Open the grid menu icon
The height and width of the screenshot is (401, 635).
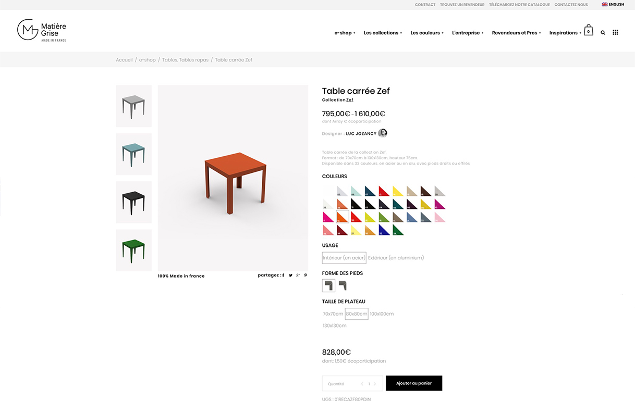[x=615, y=32]
